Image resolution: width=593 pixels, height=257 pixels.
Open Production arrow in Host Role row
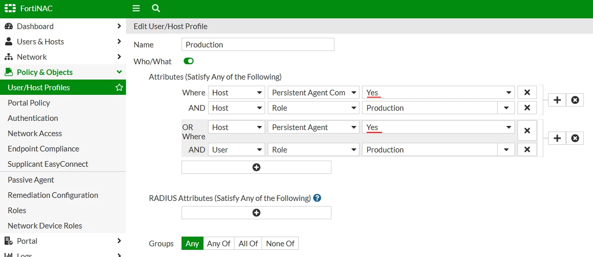[506, 108]
